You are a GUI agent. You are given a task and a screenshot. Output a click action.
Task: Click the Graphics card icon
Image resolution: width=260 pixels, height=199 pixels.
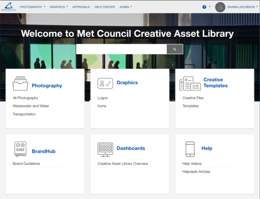105,83
